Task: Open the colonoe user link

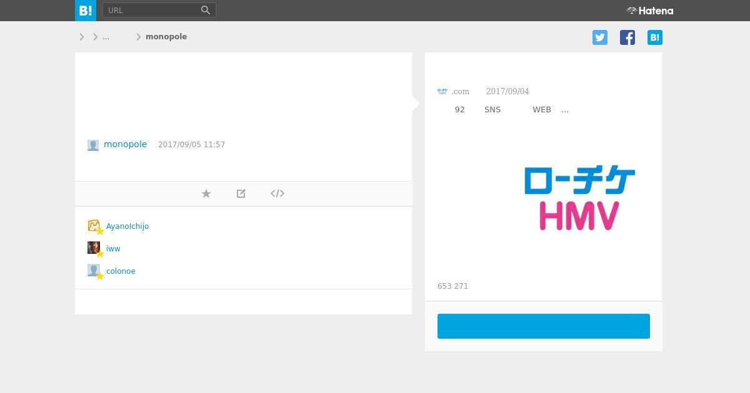Action: 121,271
